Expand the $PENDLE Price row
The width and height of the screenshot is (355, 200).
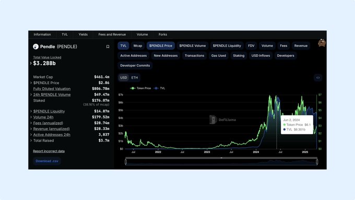(31, 83)
